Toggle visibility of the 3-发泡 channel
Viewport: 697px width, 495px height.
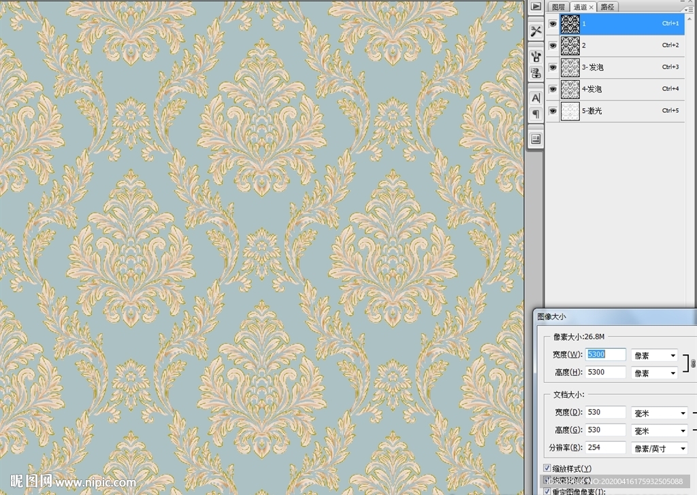553,67
